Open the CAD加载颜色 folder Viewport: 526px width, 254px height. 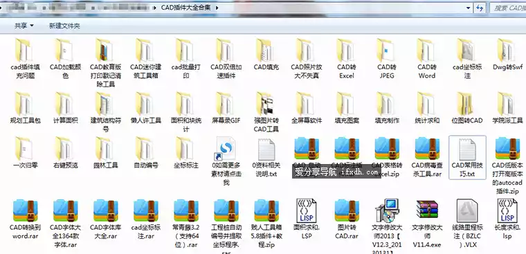pyautogui.click(x=66, y=59)
